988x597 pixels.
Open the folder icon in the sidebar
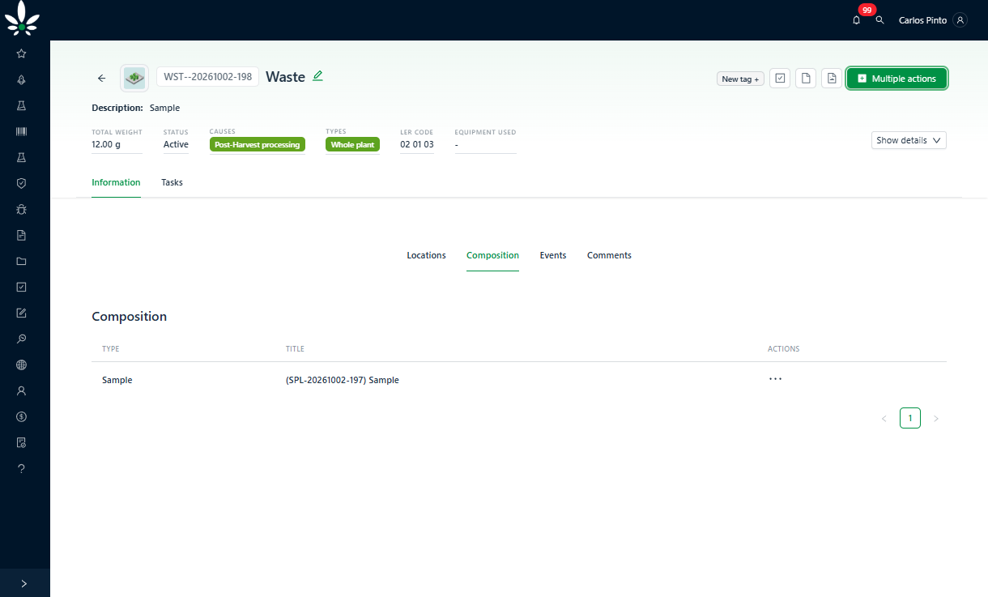(22, 261)
